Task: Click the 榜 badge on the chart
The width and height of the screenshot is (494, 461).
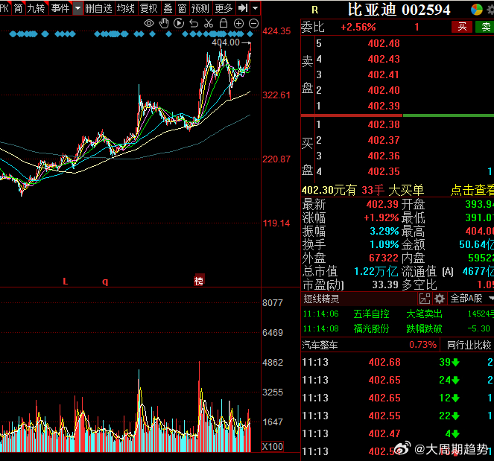Action: tap(199, 280)
